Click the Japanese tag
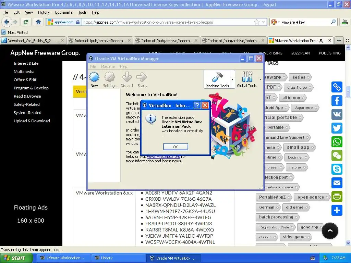The image size is (351, 263). pos(305,108)
